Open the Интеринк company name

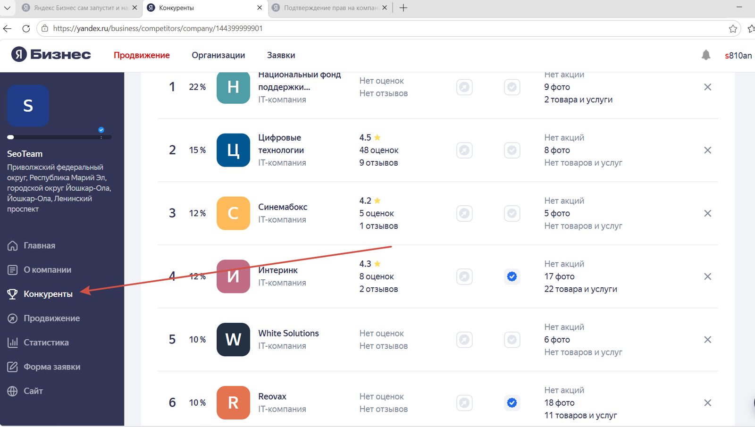click(278, 270)
